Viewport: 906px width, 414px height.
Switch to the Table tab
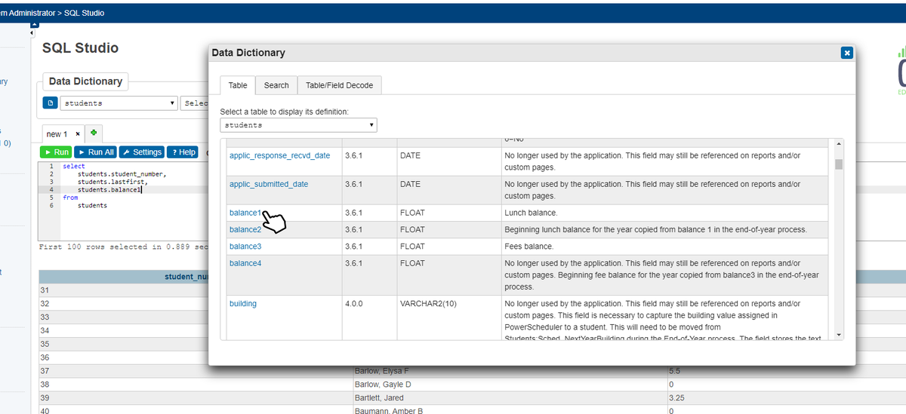point(237,85)
